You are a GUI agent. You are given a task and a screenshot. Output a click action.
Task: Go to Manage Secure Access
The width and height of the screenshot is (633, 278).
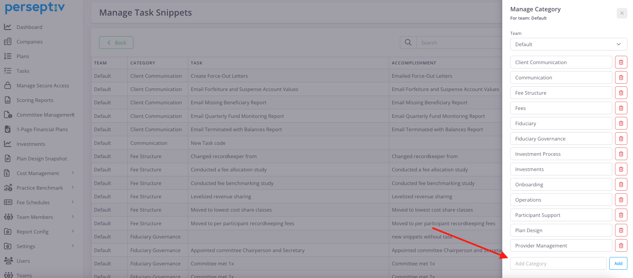pyautogui.click(x=43, y=86)
